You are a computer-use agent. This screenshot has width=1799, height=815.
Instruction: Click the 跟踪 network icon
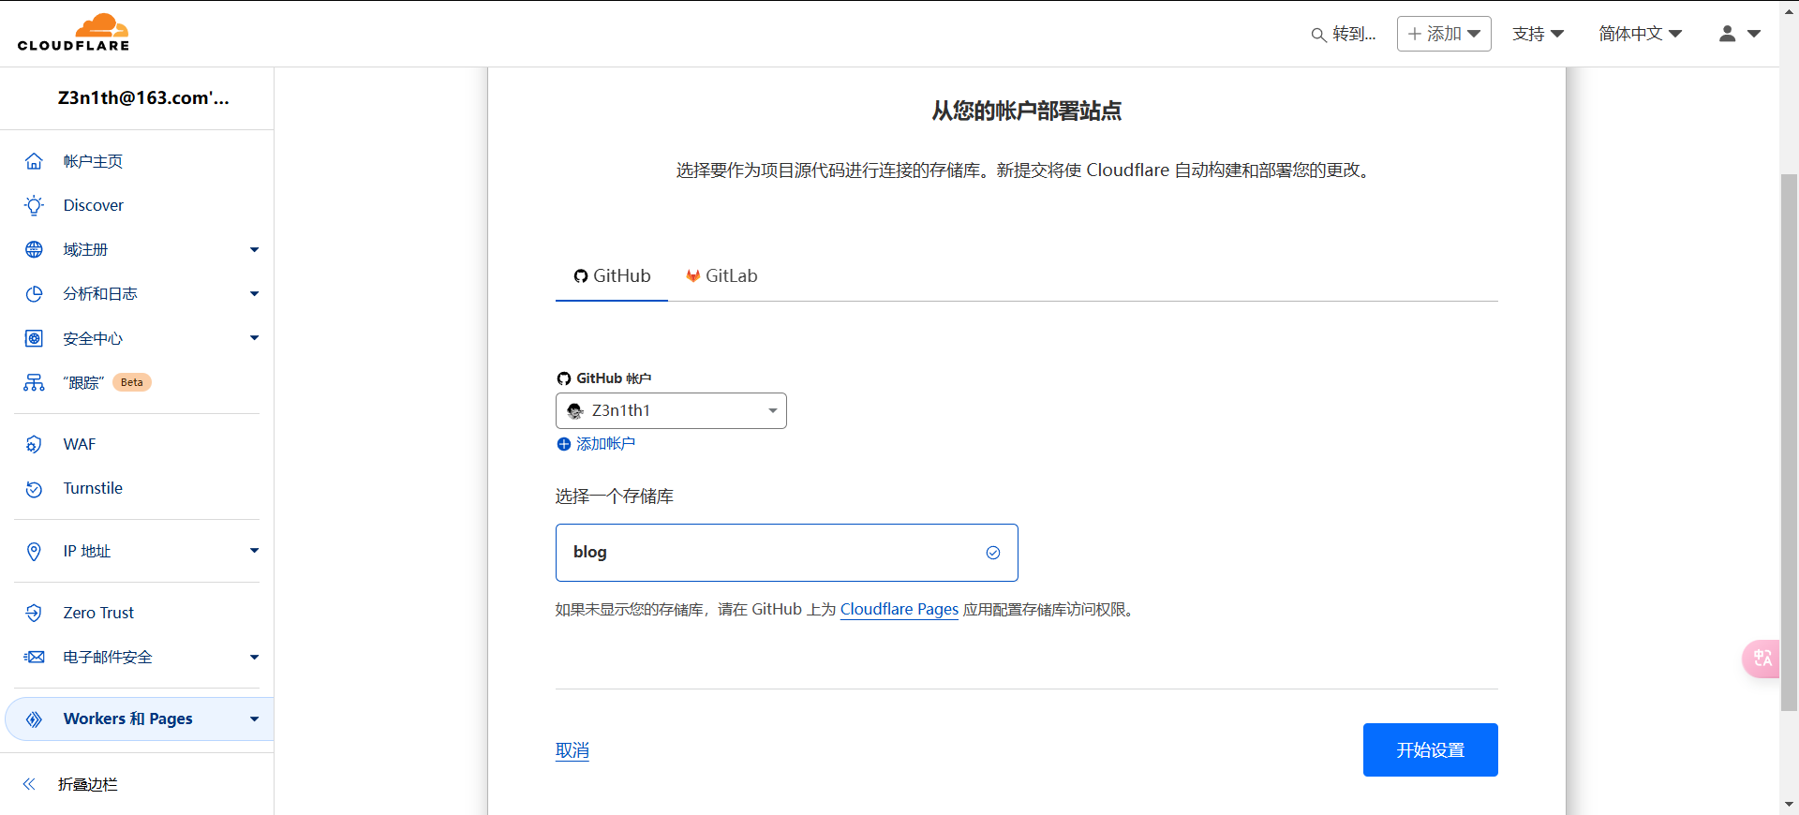click(x=34, y=382)
